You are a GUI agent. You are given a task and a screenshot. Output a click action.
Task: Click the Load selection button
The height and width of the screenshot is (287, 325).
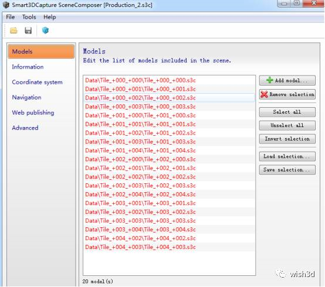tap(287, 156)
